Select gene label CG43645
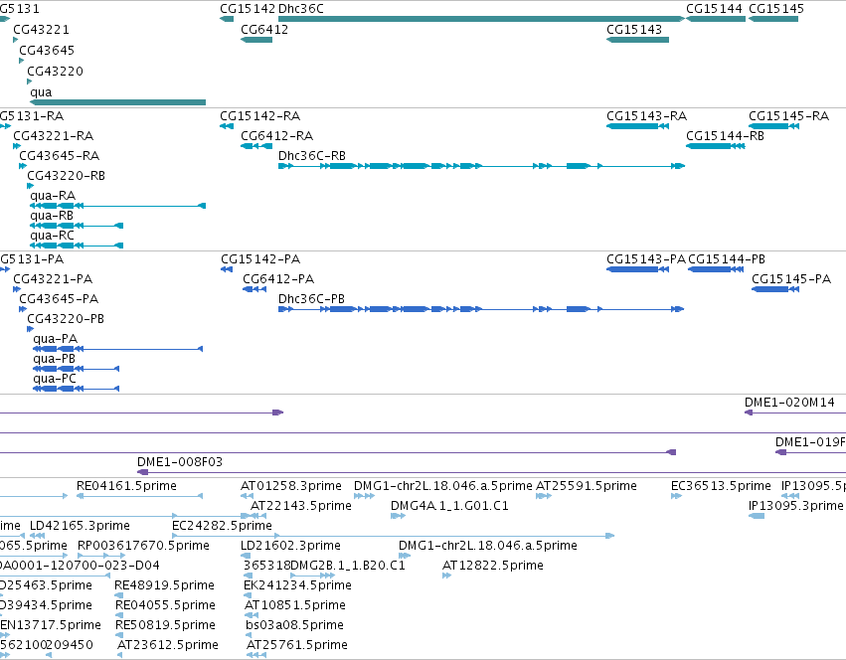The width and height of the screenshot is (846, 660). (x=47, y=51)
